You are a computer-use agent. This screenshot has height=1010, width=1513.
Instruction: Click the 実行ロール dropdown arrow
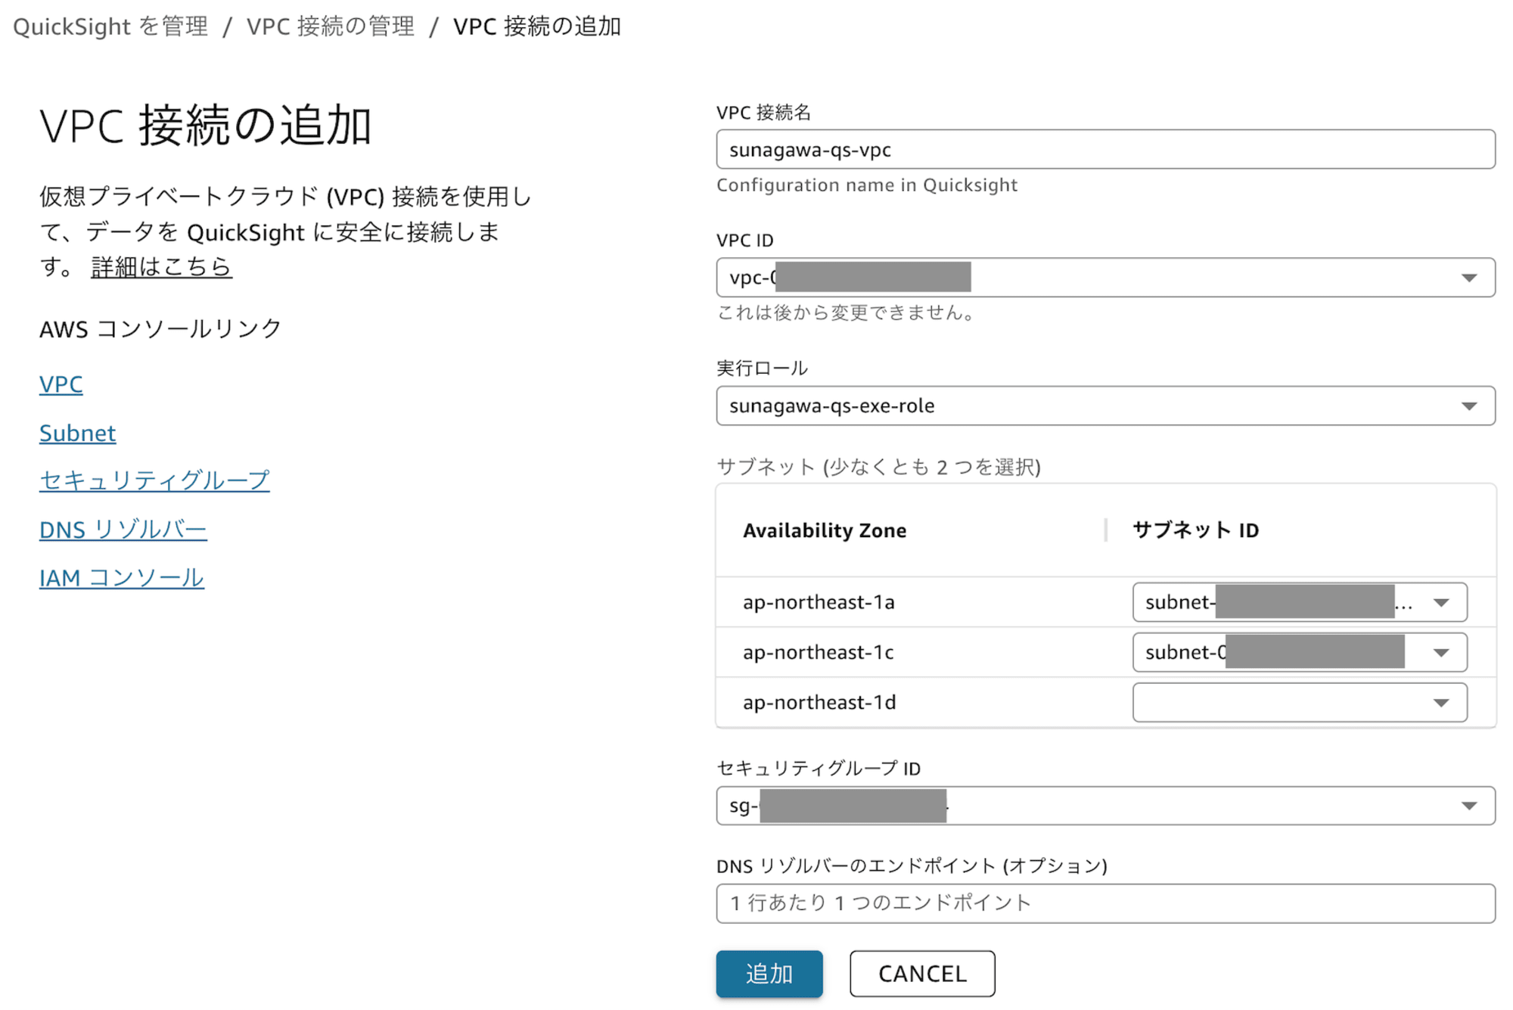point(1468,406)
